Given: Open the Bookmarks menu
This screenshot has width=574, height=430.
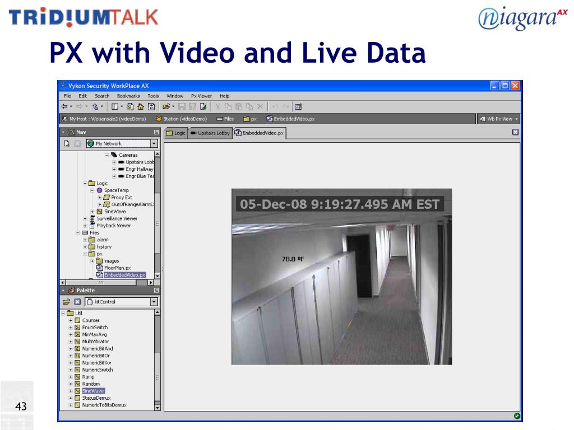Looking at the screenshot, I should 128,96.
